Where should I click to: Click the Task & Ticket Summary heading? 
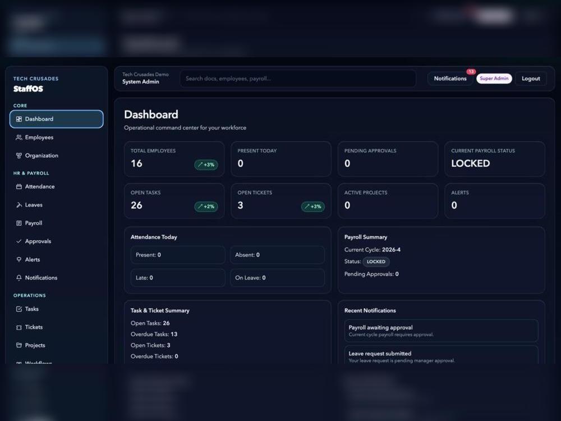(x=160, y=310)
